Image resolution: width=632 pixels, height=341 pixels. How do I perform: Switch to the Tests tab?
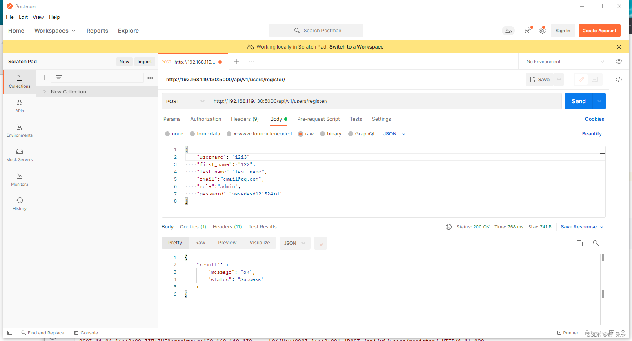pyautogui.click(x=356, y=119)
